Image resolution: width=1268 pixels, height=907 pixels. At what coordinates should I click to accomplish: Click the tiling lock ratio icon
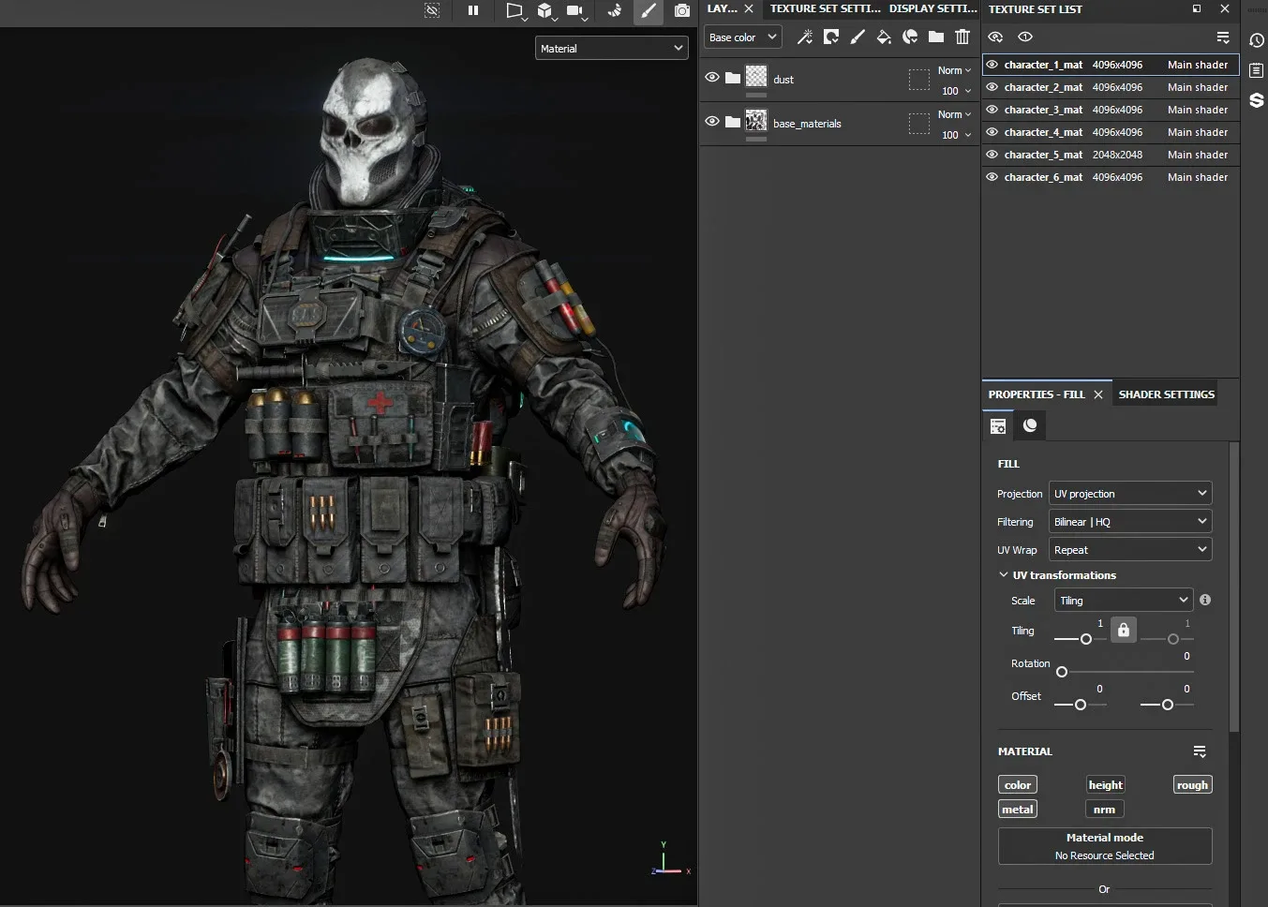tap(1123, 630)
